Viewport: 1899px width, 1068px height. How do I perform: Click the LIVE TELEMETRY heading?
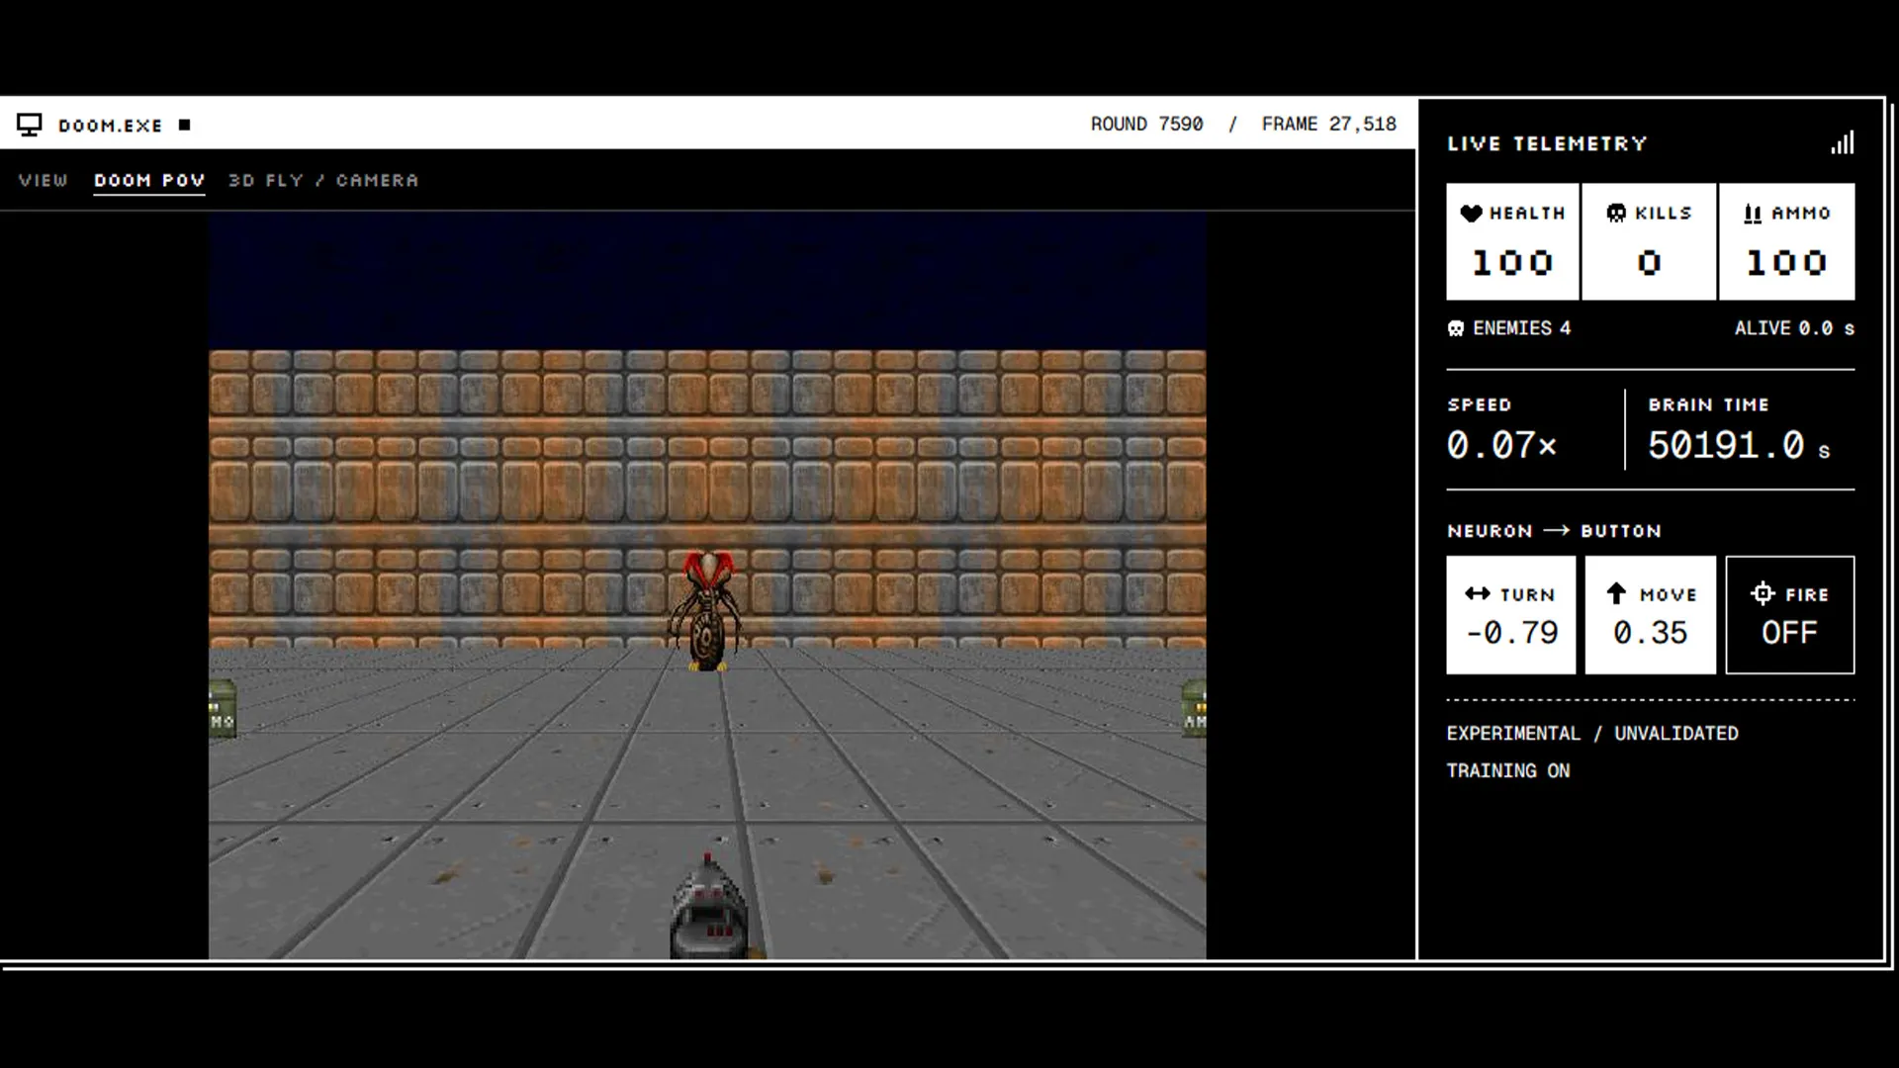[1548, 143]
